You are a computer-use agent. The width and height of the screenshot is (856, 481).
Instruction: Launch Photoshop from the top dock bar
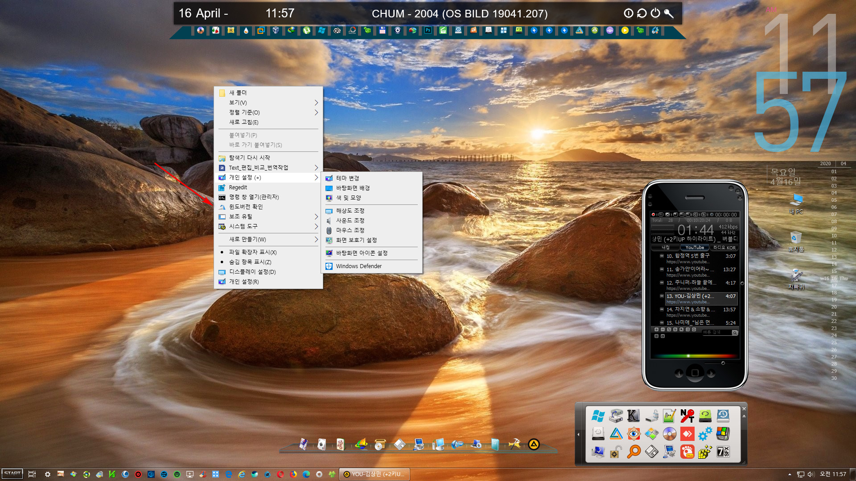click(428, 30)
